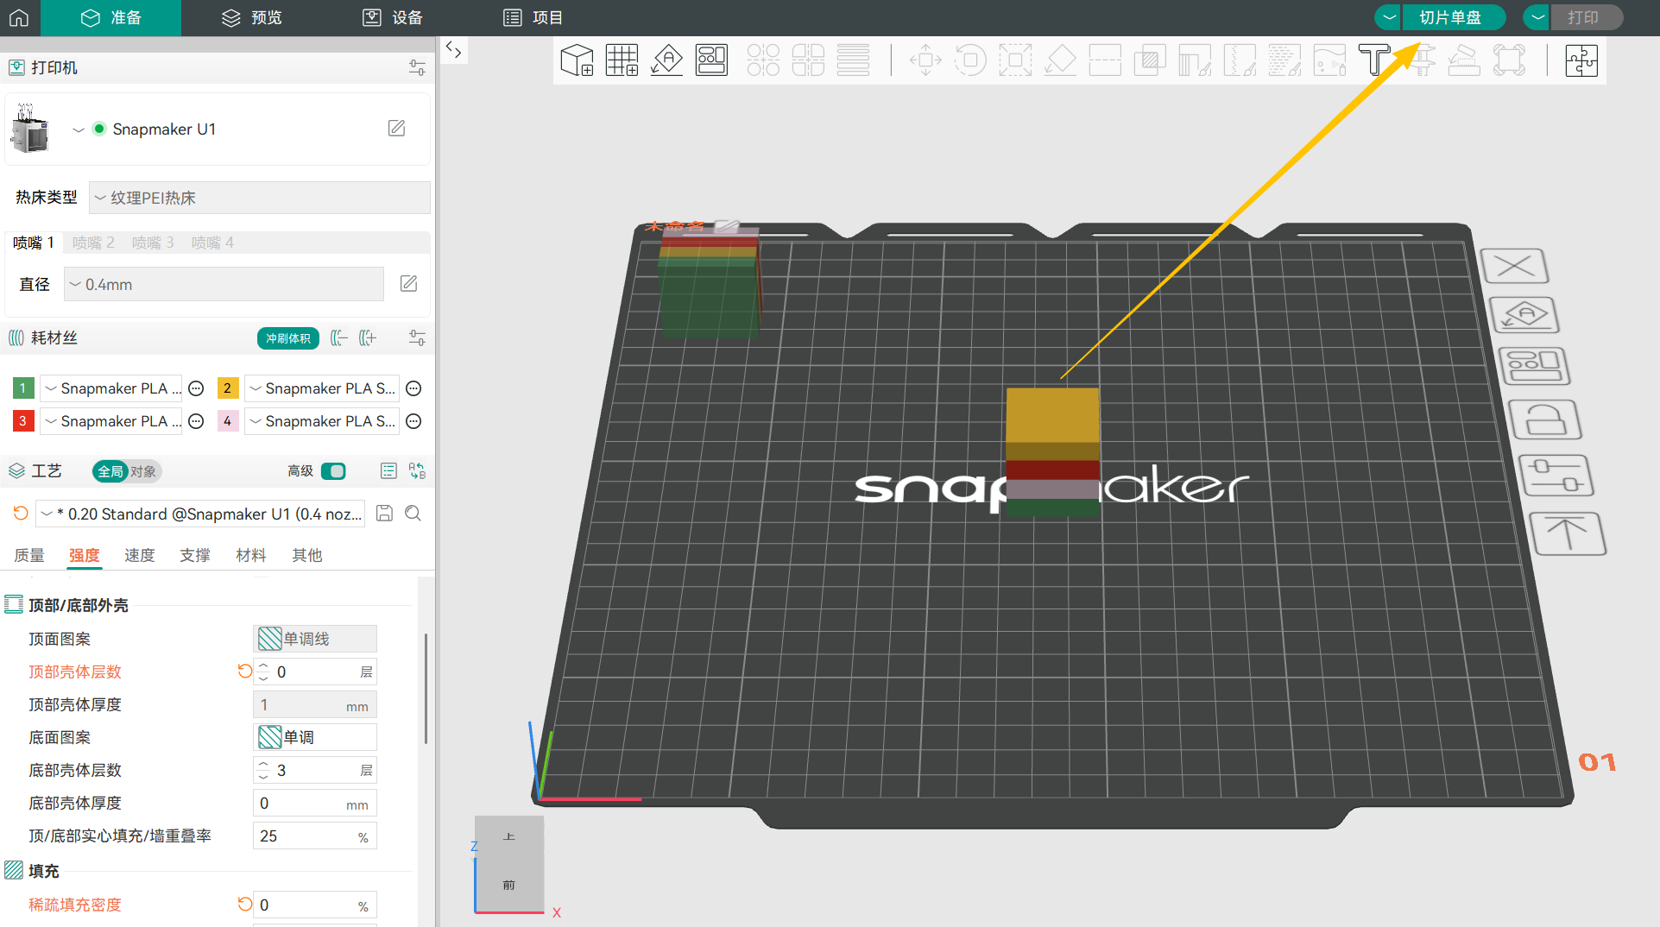This screenshot has width=1660, height=927.
Task: Select the 喷嘴 2 nozzle tab
Action: pyautogui.click(x=93, y=243)
